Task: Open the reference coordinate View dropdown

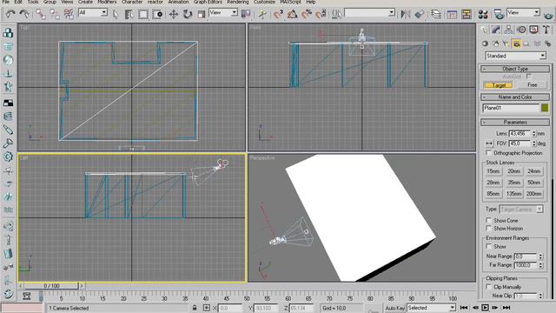Action: pyautogui.click(x=223, y=13)
